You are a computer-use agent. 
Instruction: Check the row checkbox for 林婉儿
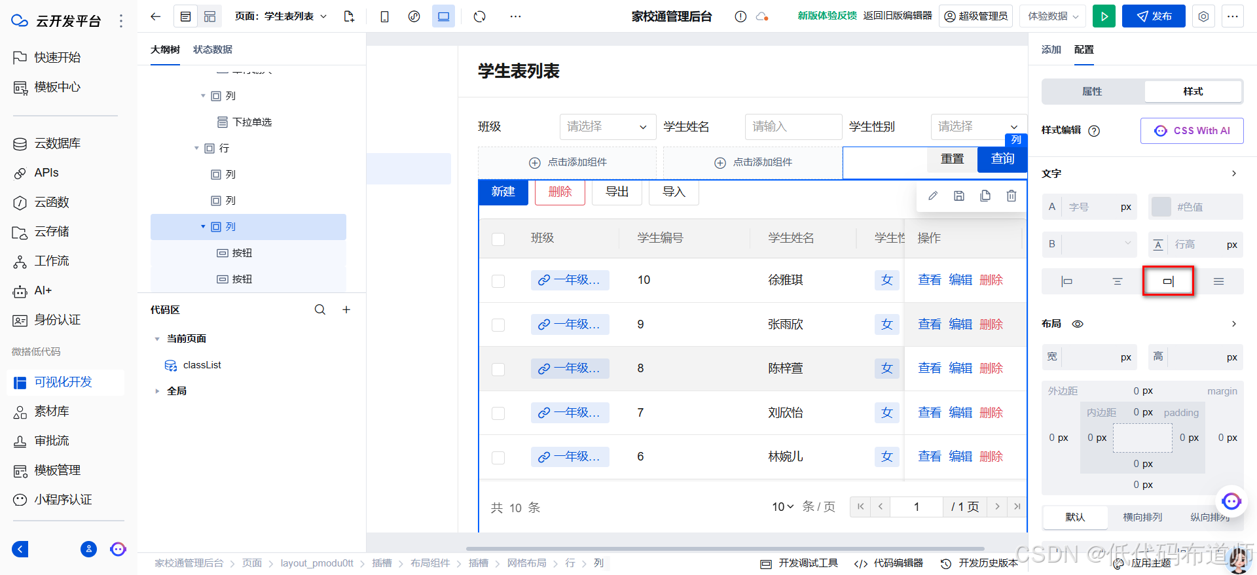[x=498, y=457]
